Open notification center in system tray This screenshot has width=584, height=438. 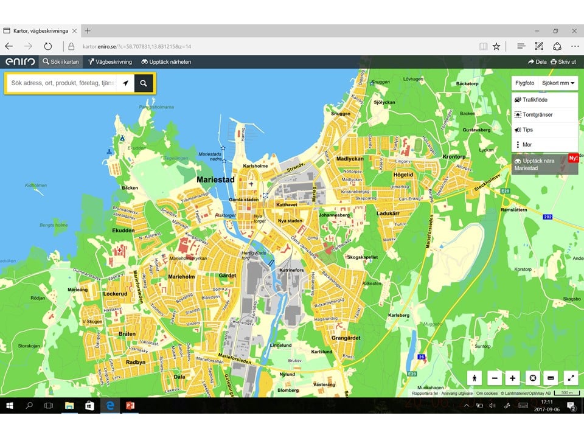pos(571,406)
